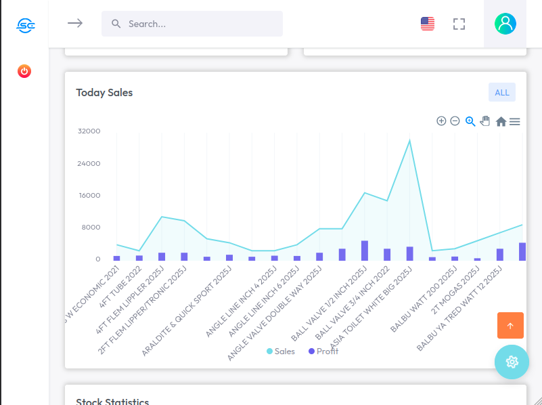Click the orange scroll-to-top button
This screenshot has height=405, width=542.
(x=510, y=325)
